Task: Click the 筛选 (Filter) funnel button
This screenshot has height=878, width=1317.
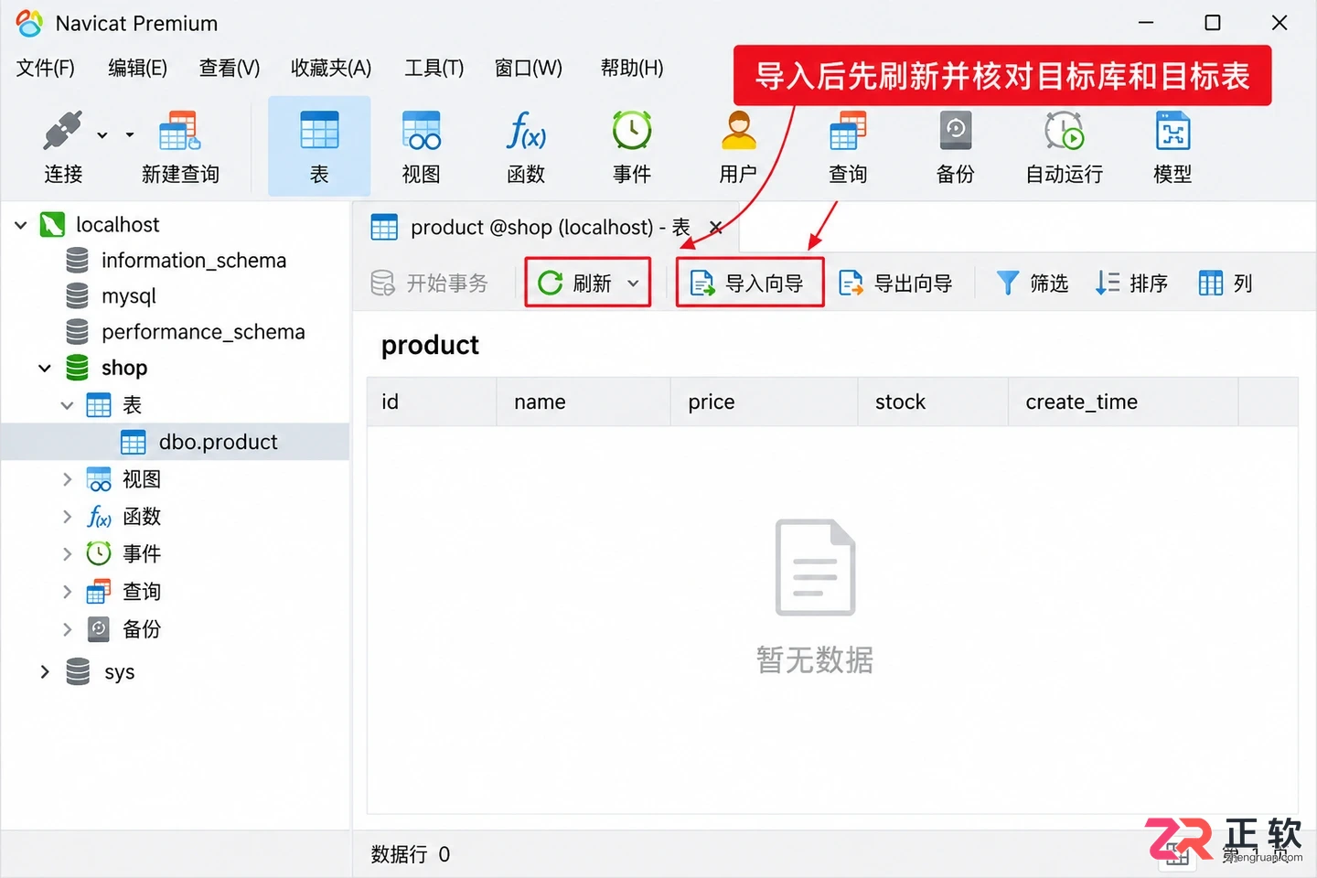Action: (x=1033, y=284)
